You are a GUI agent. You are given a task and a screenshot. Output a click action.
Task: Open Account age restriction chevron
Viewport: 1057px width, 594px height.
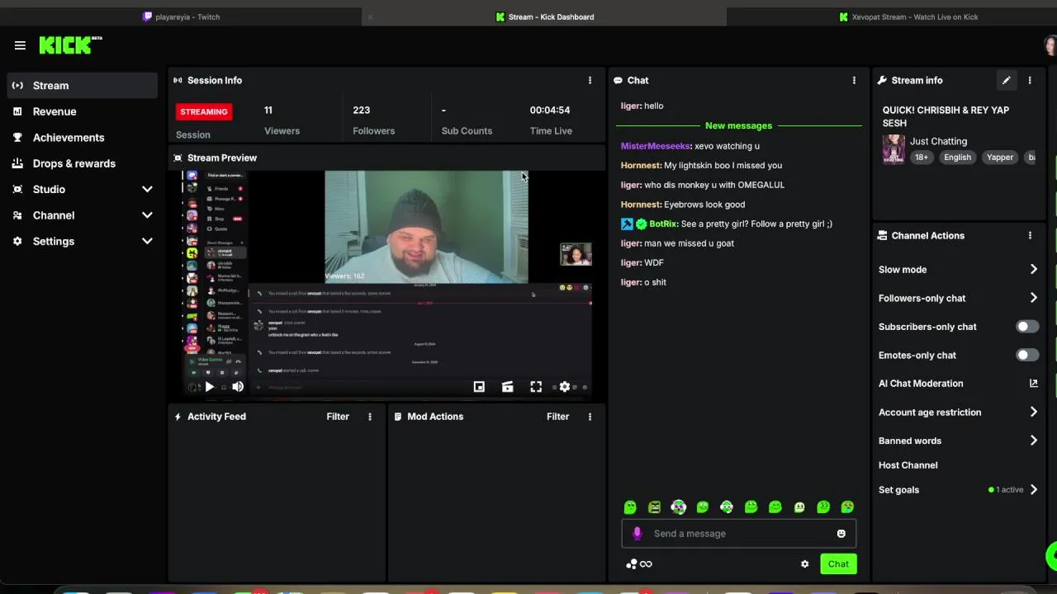(x=1033, y=412)
